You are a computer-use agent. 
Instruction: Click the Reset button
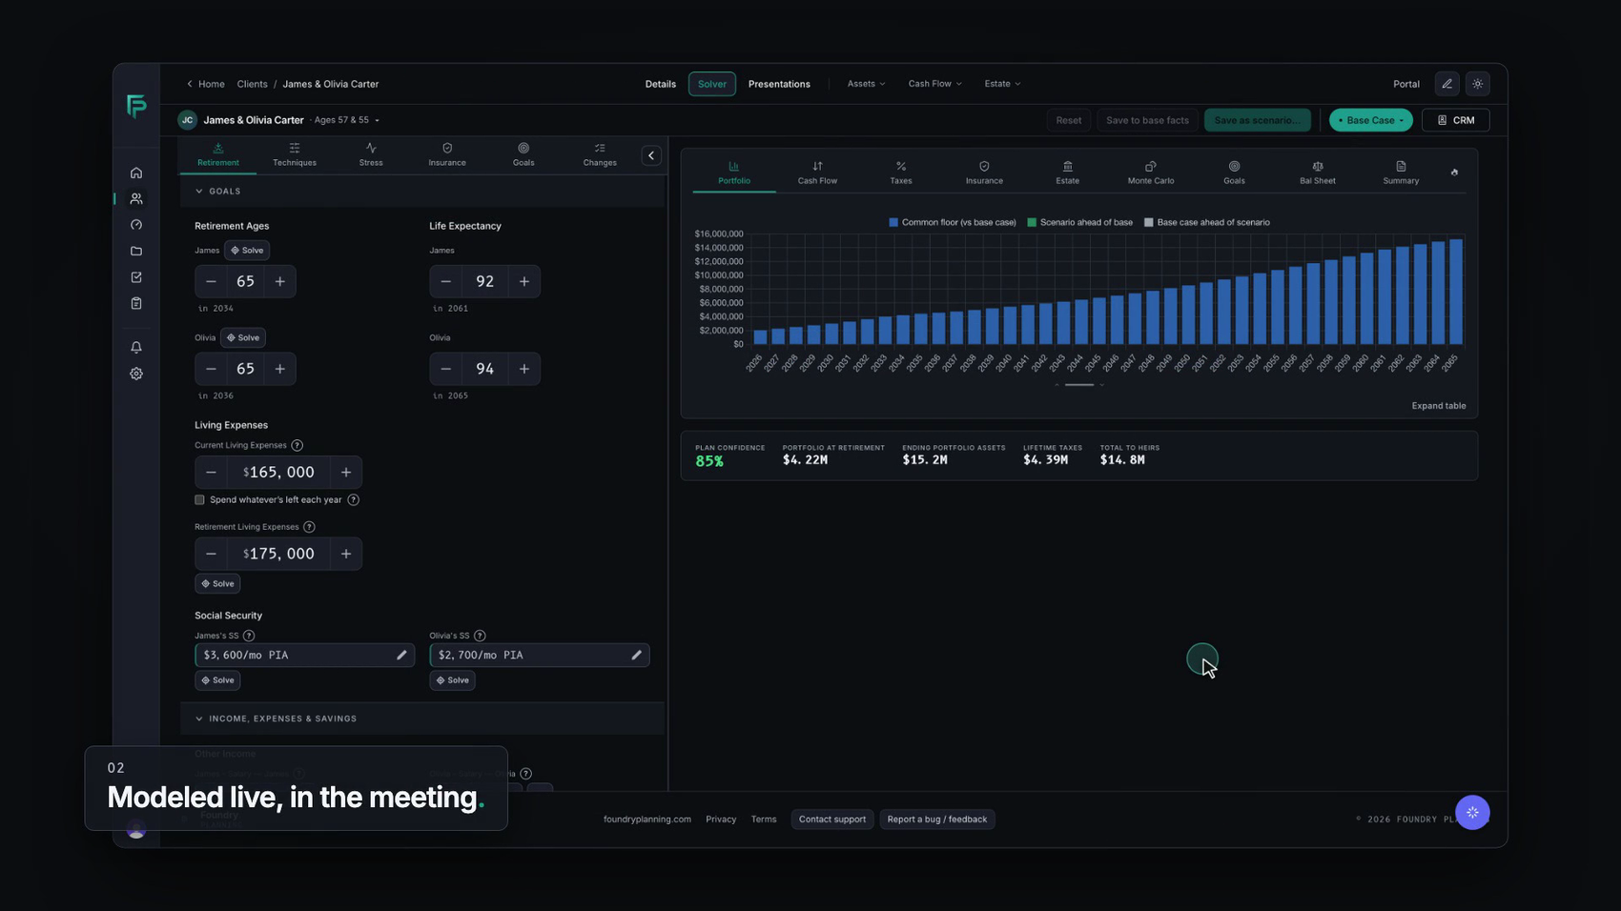click(x=1069, y=120)
